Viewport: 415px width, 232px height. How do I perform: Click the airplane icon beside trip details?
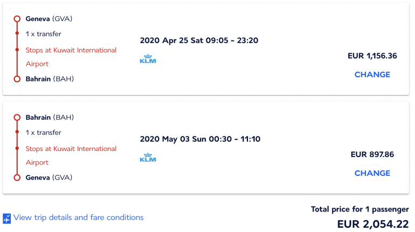[x=7, y=219]
